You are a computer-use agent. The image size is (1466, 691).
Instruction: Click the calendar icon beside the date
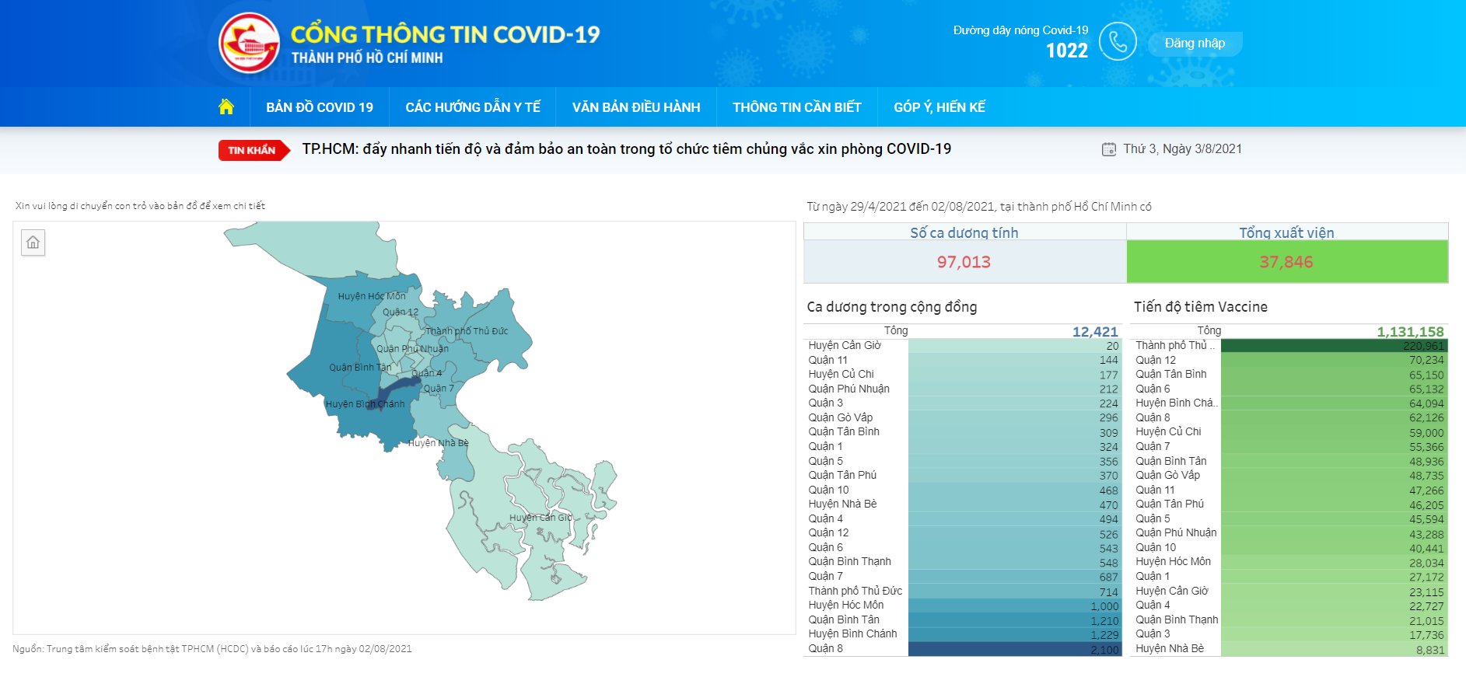pos(1108,149)
